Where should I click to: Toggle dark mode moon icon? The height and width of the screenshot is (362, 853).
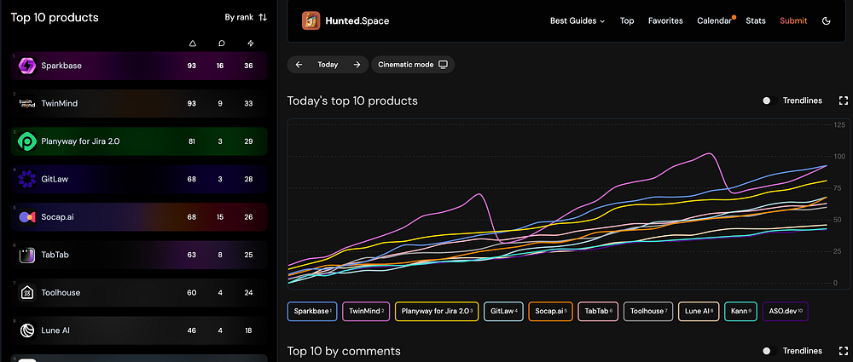[x=826, y=20]
